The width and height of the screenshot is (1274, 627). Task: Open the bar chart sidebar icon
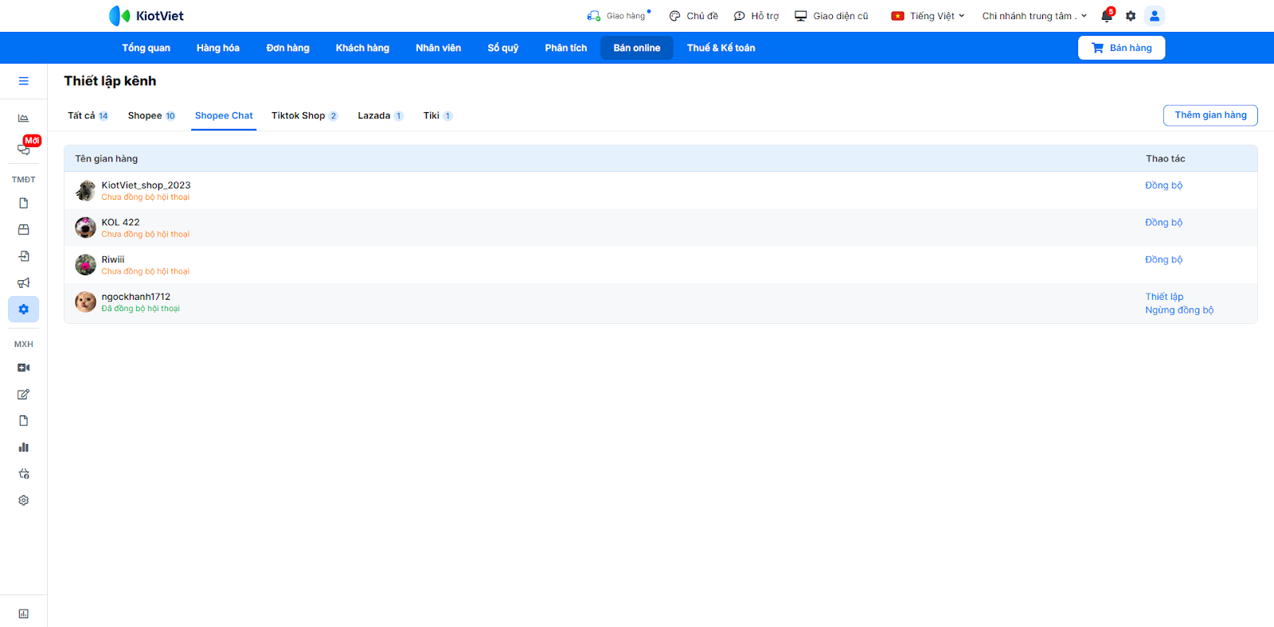24,447
